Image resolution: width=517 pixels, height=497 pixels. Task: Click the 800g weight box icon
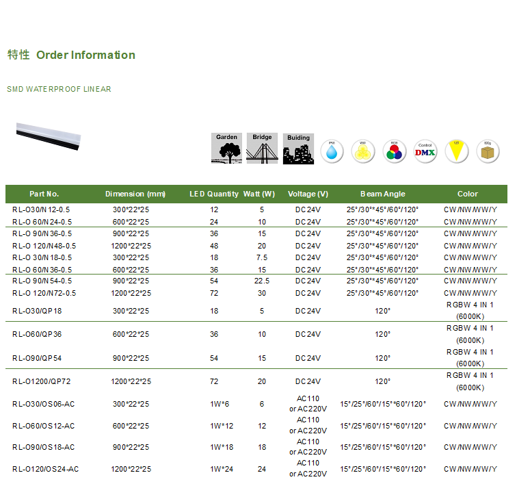488,151
